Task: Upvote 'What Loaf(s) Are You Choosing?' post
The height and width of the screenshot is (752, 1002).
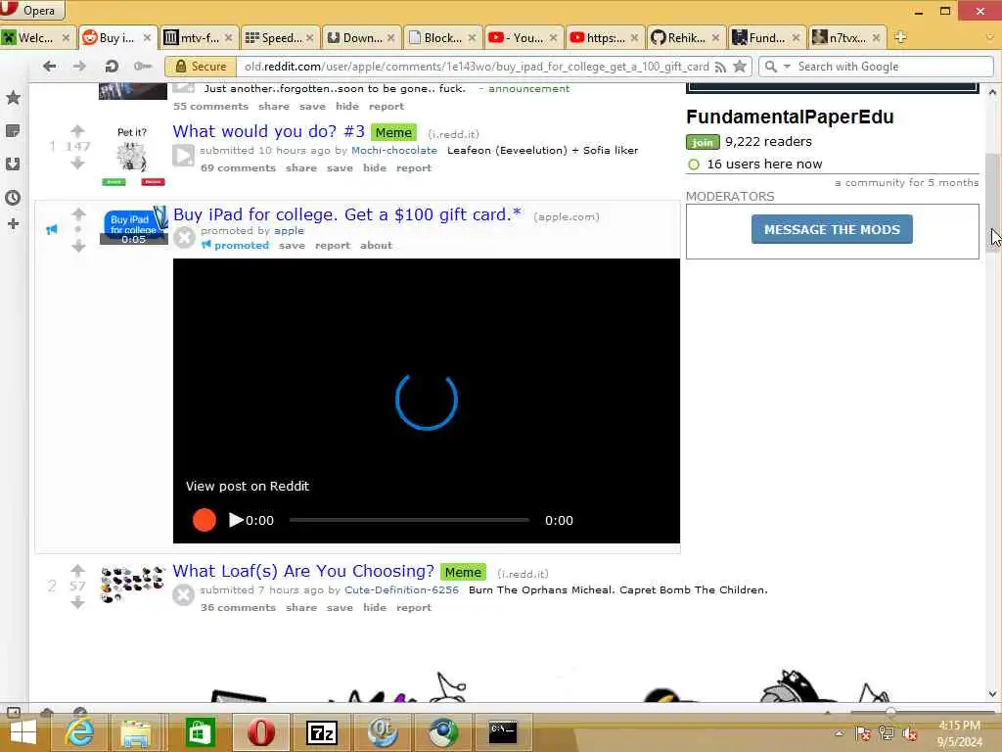Action: pyautogui.click(x=78, y=570)
